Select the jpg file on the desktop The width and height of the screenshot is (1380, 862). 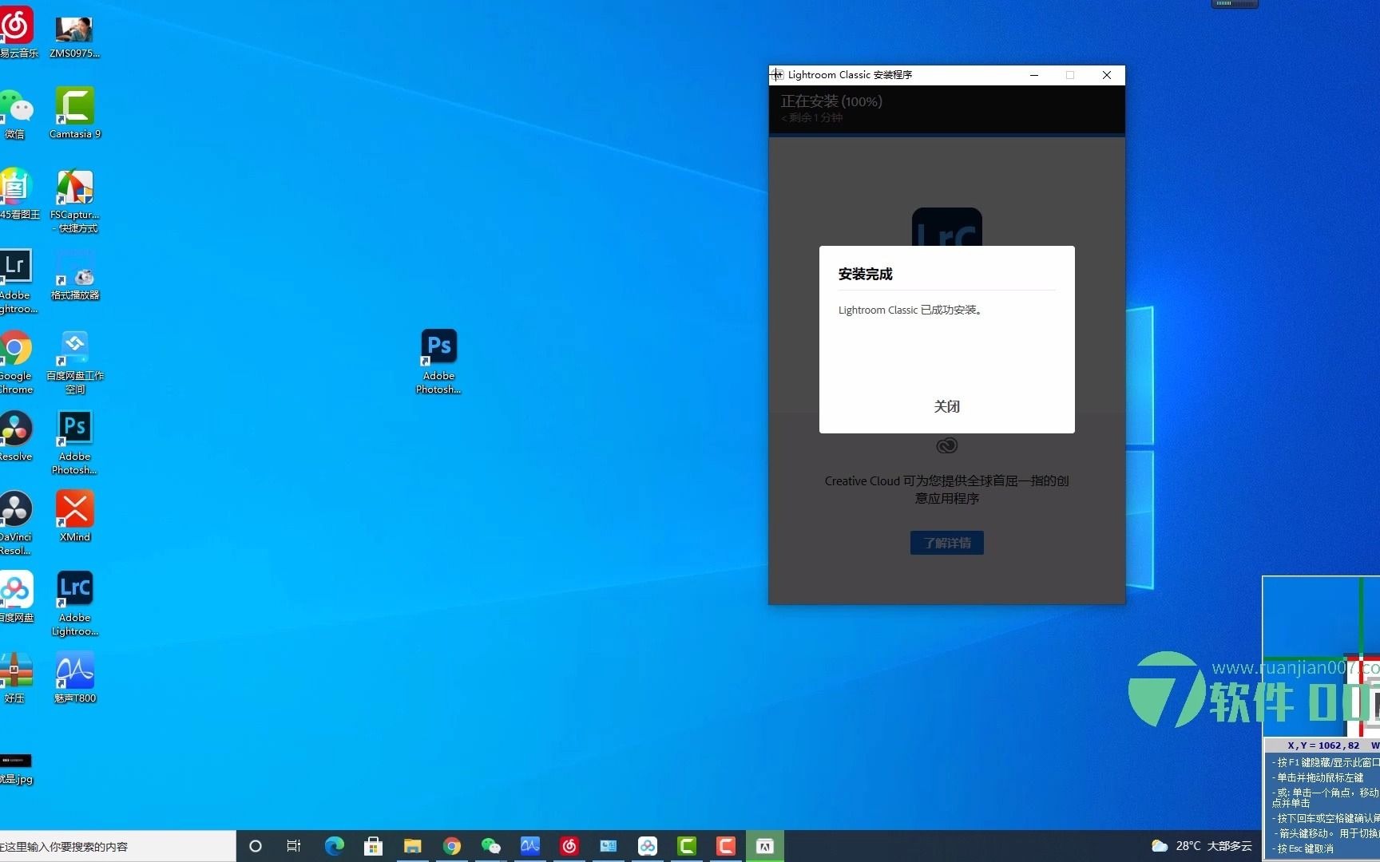(x=16, y=769)
